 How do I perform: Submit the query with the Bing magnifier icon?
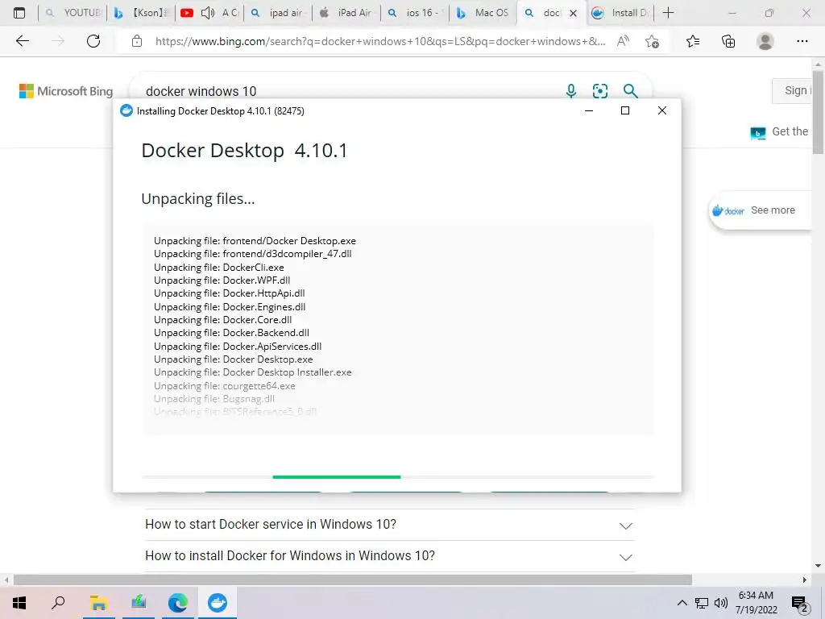click(x=630, y=91)
